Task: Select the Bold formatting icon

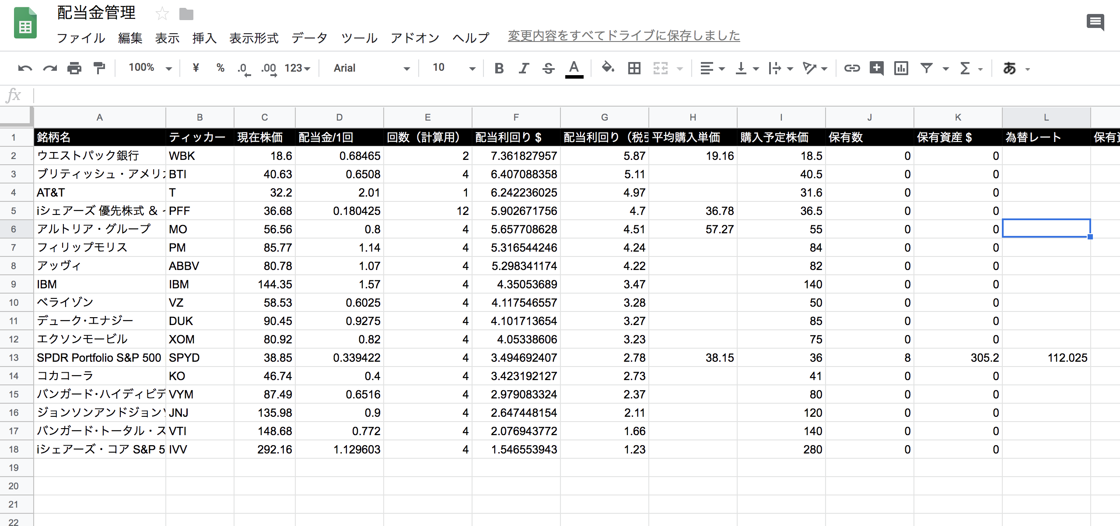Action: click(x=498, y=68)
